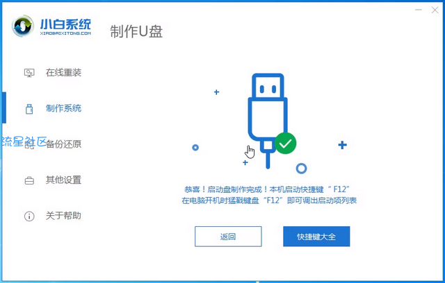The image size is (445, 283).
Task: Click the 小白系统 brand name text
Action: coord(65,24)
